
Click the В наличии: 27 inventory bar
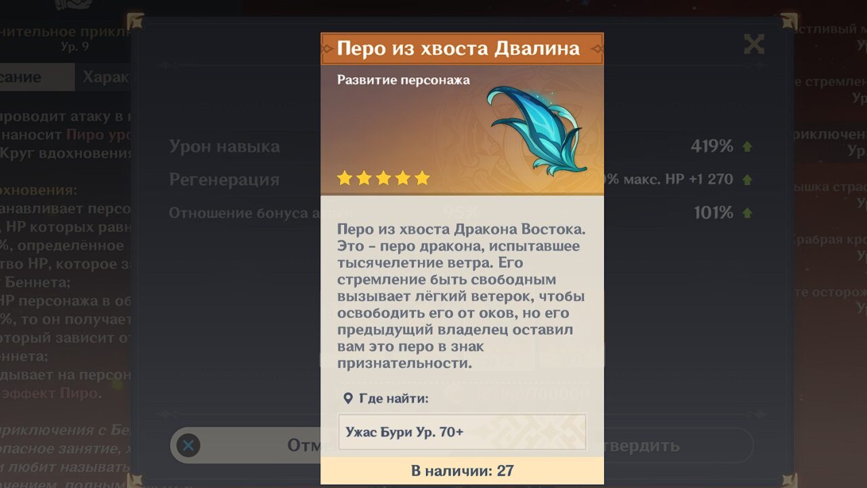coord(462,470)
